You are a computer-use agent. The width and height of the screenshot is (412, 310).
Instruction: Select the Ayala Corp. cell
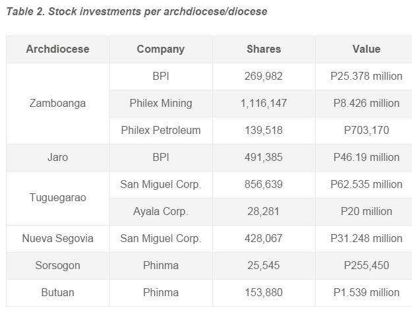(x=161, y=212)
